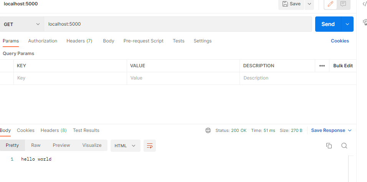Click the Size 270 B value
Screen dimensions: 367x182
(296, 130)
